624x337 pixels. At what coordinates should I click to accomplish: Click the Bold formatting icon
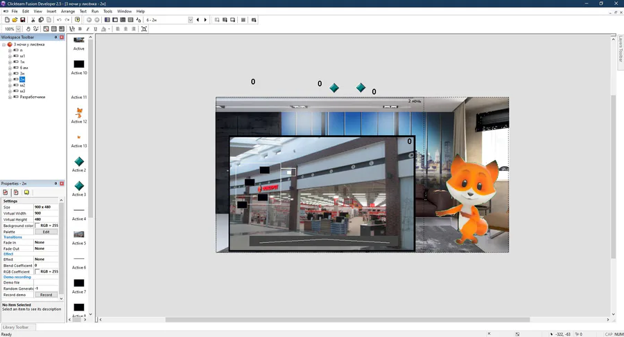click(x=80, y=29)
